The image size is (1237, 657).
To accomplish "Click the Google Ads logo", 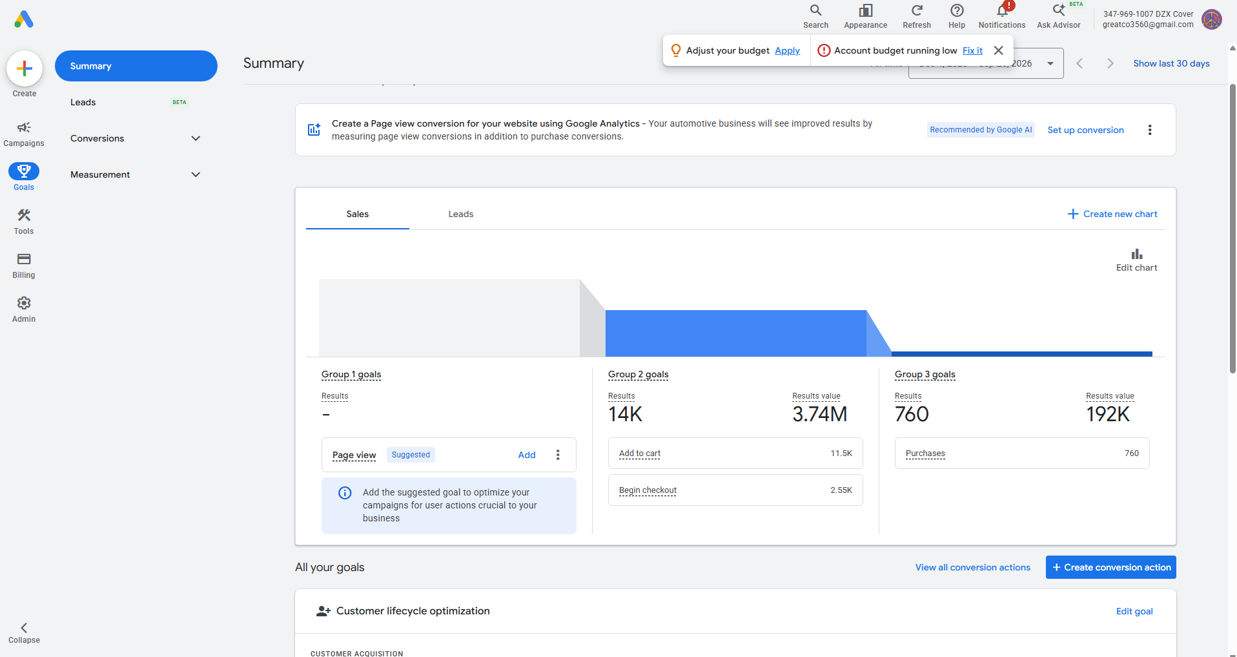I will click(24, 19).
